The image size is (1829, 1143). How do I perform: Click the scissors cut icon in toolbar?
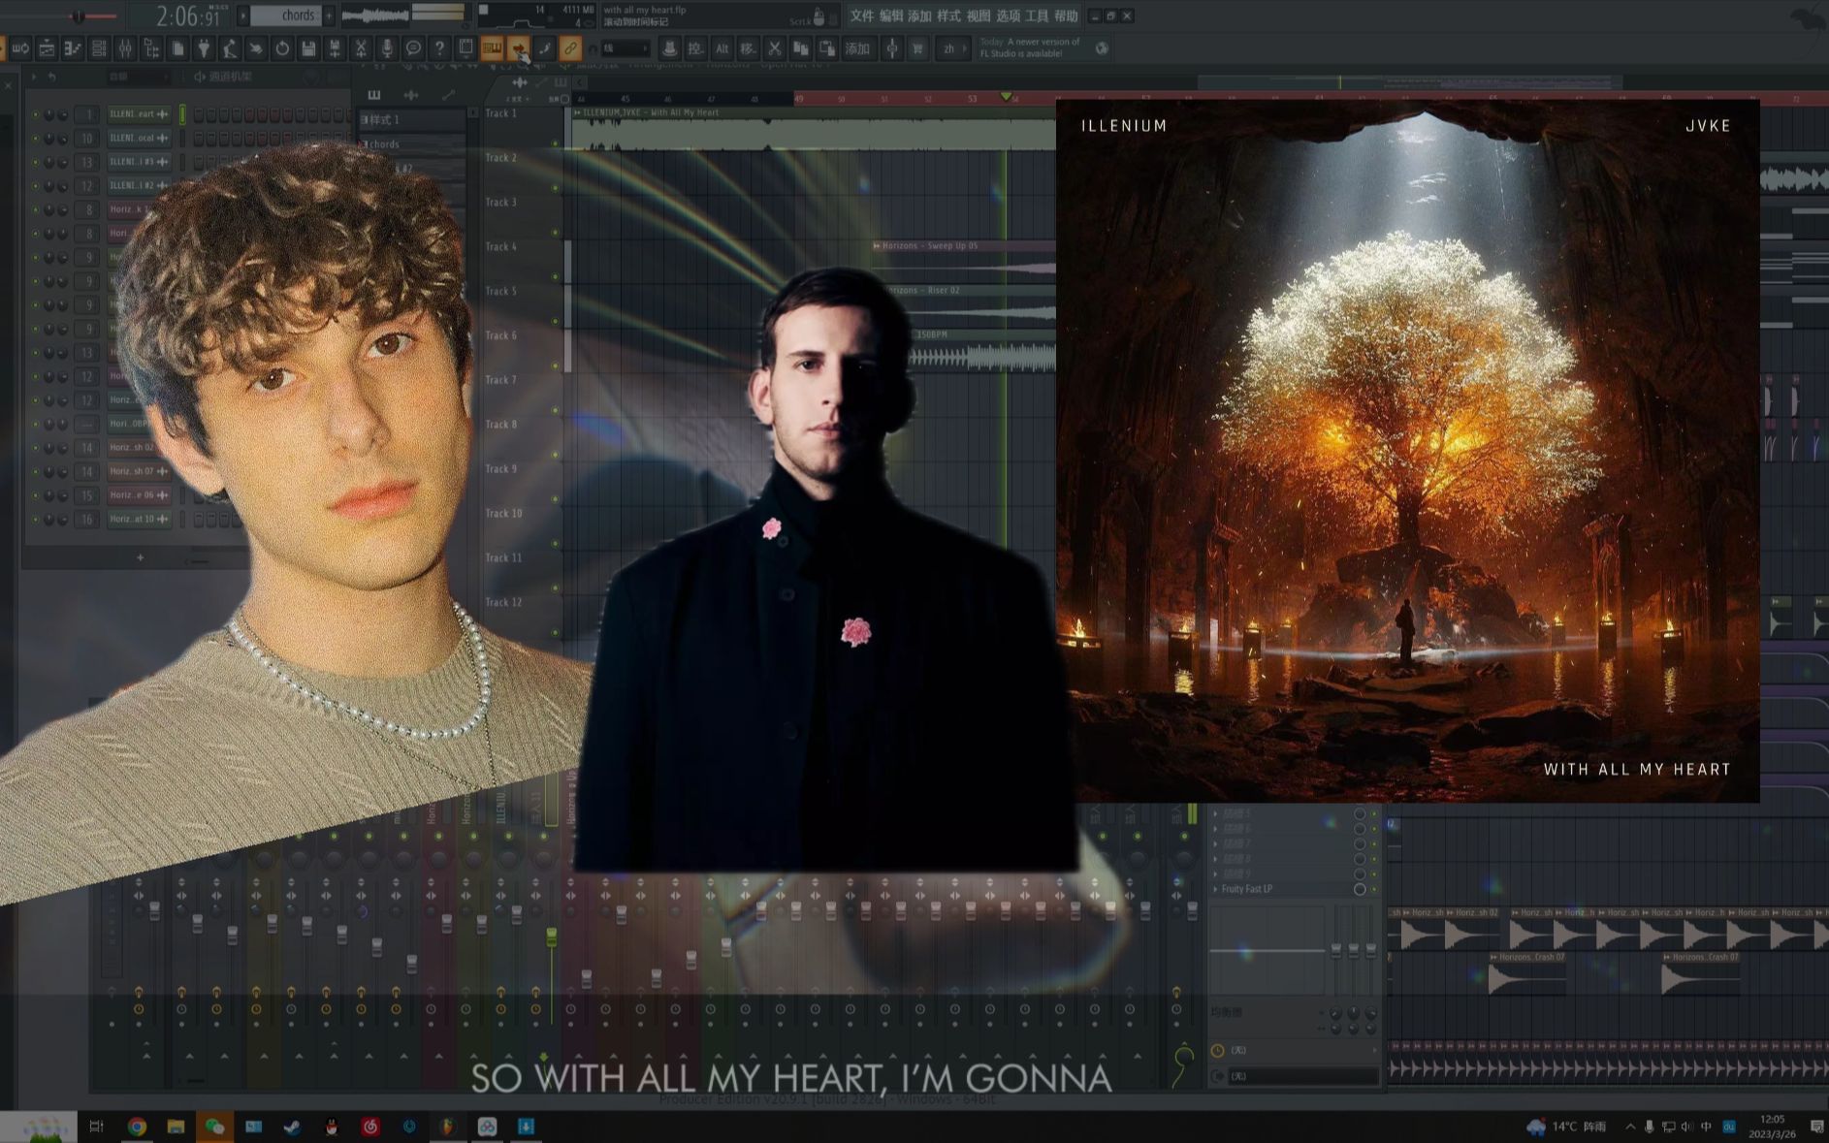[361, 48]
